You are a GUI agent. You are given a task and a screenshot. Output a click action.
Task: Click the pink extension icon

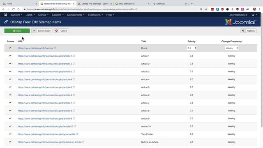pos(242,9)
